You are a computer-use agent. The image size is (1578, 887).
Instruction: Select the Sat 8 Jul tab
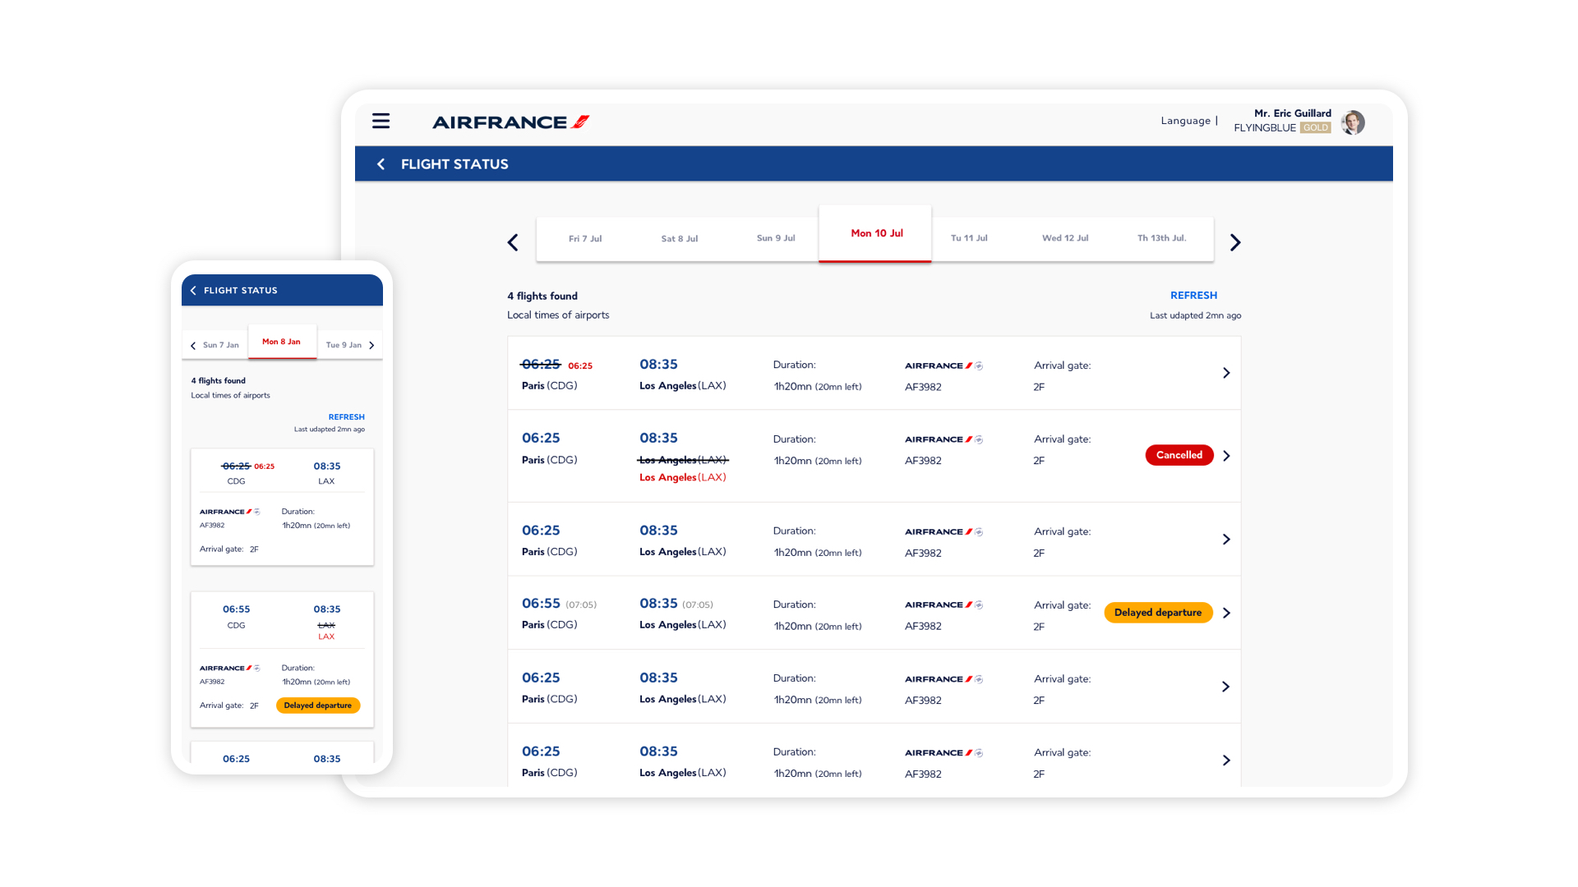click(x=680, y=239)
